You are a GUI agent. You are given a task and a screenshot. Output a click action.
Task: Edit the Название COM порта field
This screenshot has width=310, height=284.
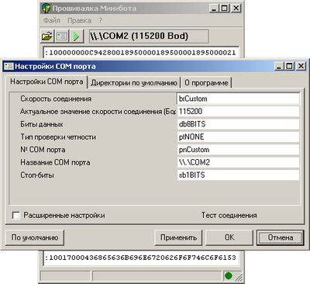[x=238, y=162]
